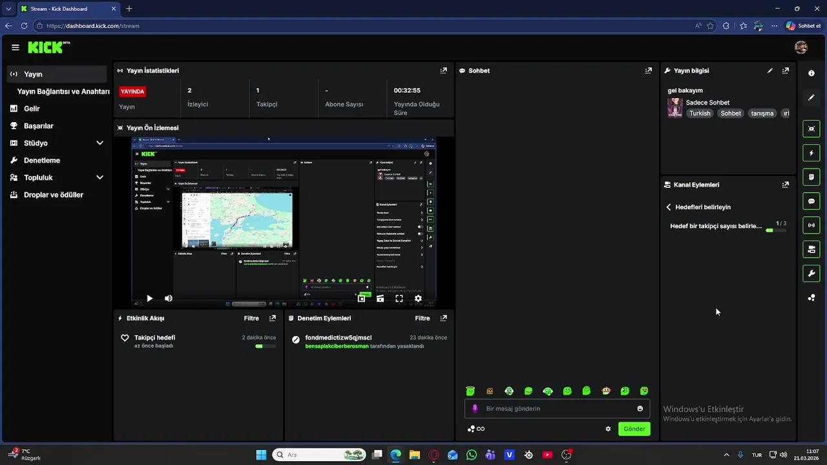
Task: Pop out the Etkinlik Akışı panel
Action: [x=272, y=318]
